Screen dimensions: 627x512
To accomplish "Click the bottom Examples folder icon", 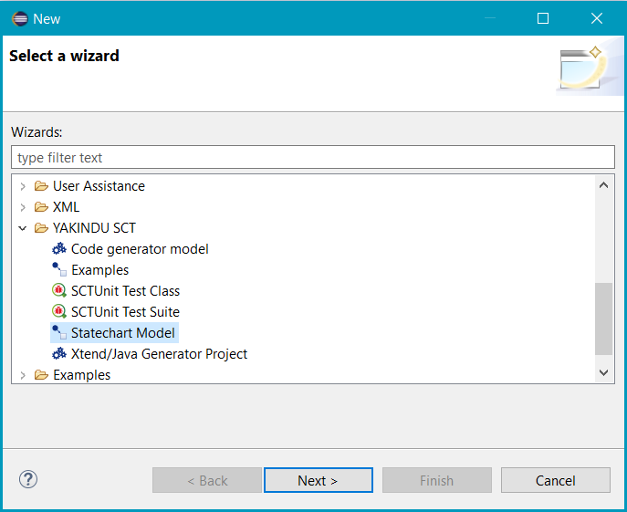I will coord(41,375).
